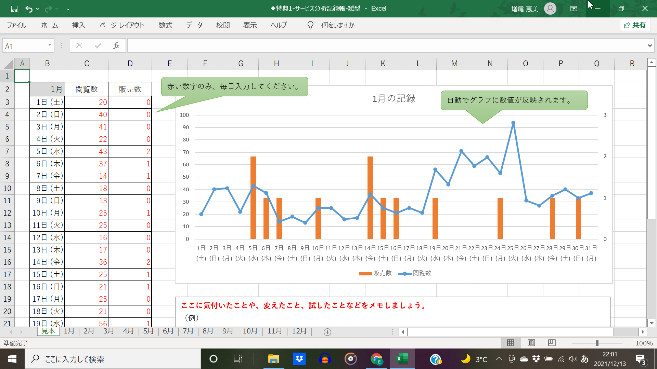Click the 100% zoom level
This screenshot has height=369, width=657.
coord(644,343)
